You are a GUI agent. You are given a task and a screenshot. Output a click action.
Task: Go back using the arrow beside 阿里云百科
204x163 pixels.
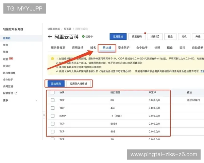(50, 37)
